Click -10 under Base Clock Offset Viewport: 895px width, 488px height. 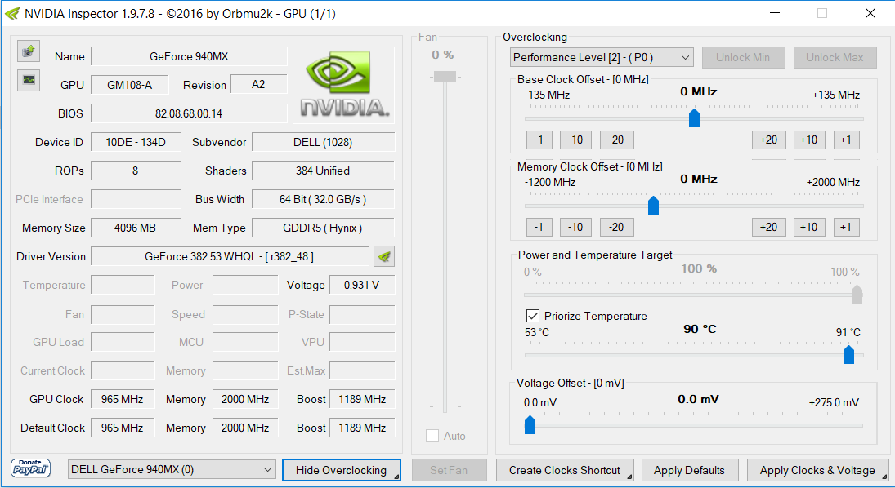coord(575,140)
